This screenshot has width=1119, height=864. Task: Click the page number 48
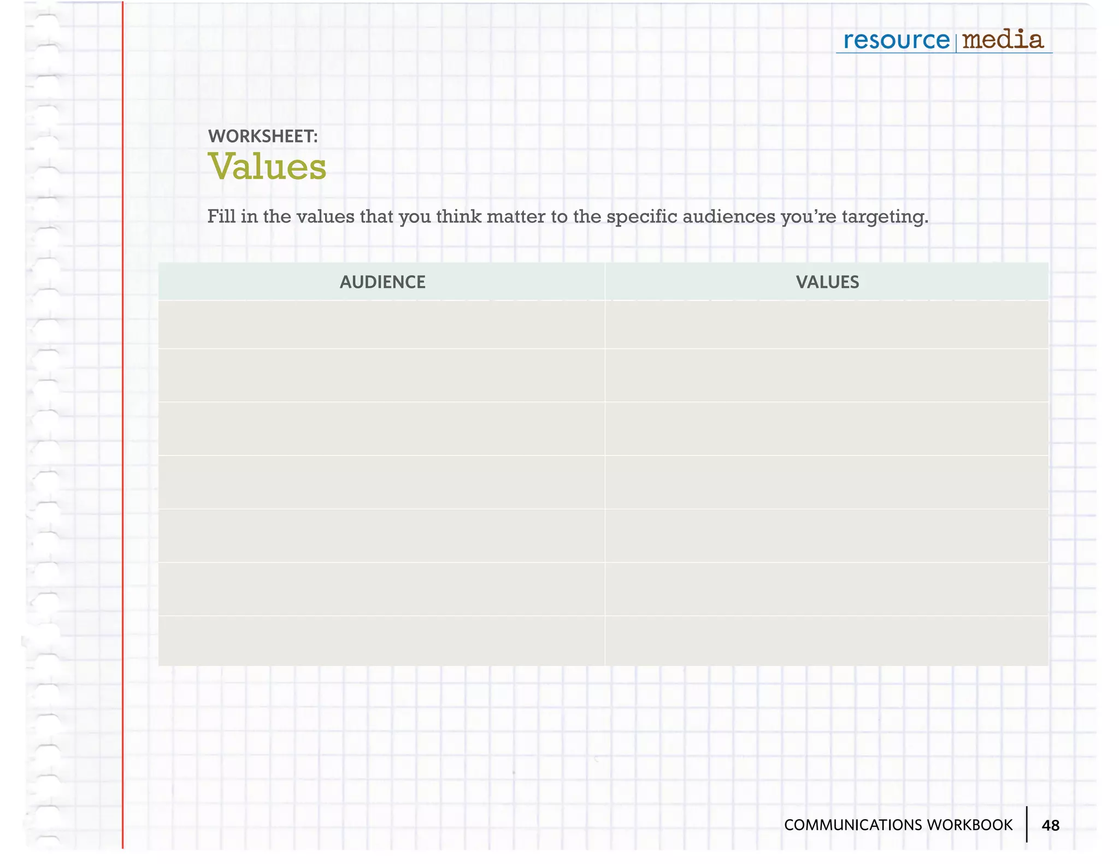[x=1051, y=825]
